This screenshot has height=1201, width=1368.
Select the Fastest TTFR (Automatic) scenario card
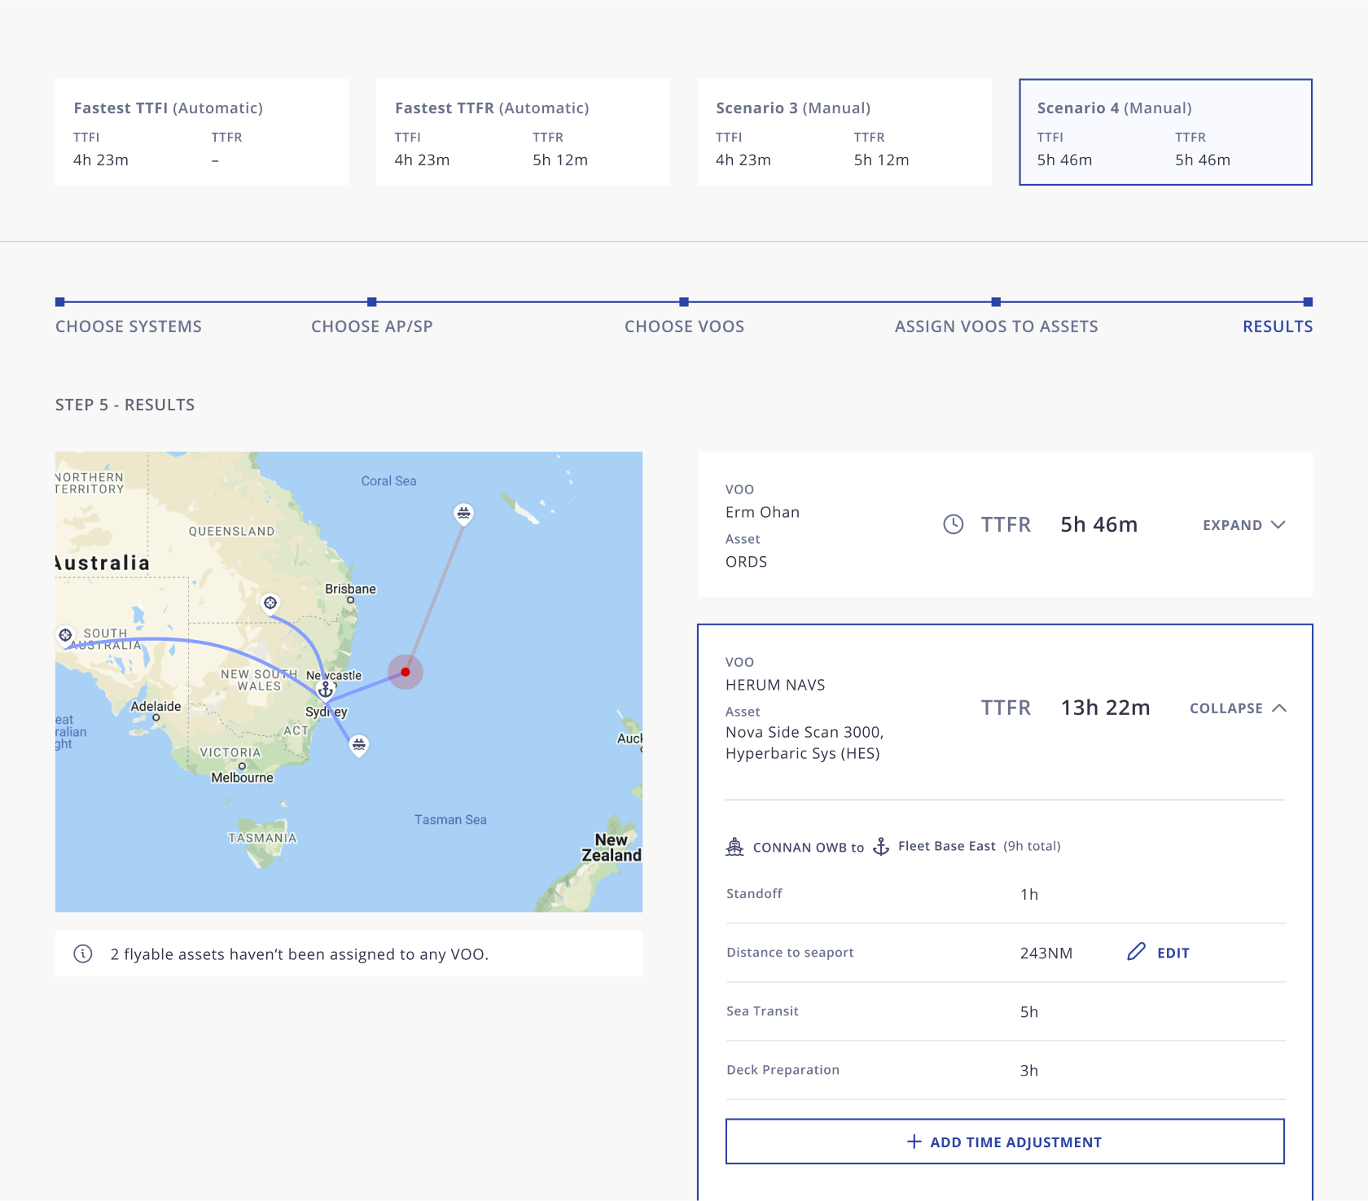pos(523,132)
